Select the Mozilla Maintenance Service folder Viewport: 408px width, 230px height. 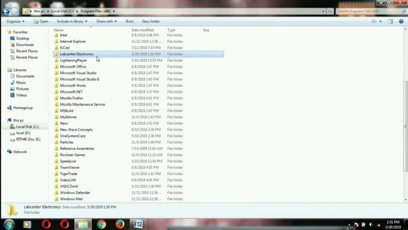tap(82, 104)
